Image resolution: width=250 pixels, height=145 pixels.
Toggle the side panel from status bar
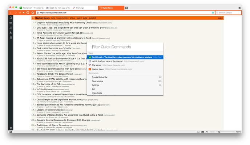[x=11, y=132]
